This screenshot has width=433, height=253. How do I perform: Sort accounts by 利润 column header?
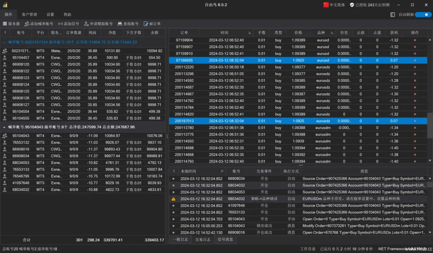92,33
